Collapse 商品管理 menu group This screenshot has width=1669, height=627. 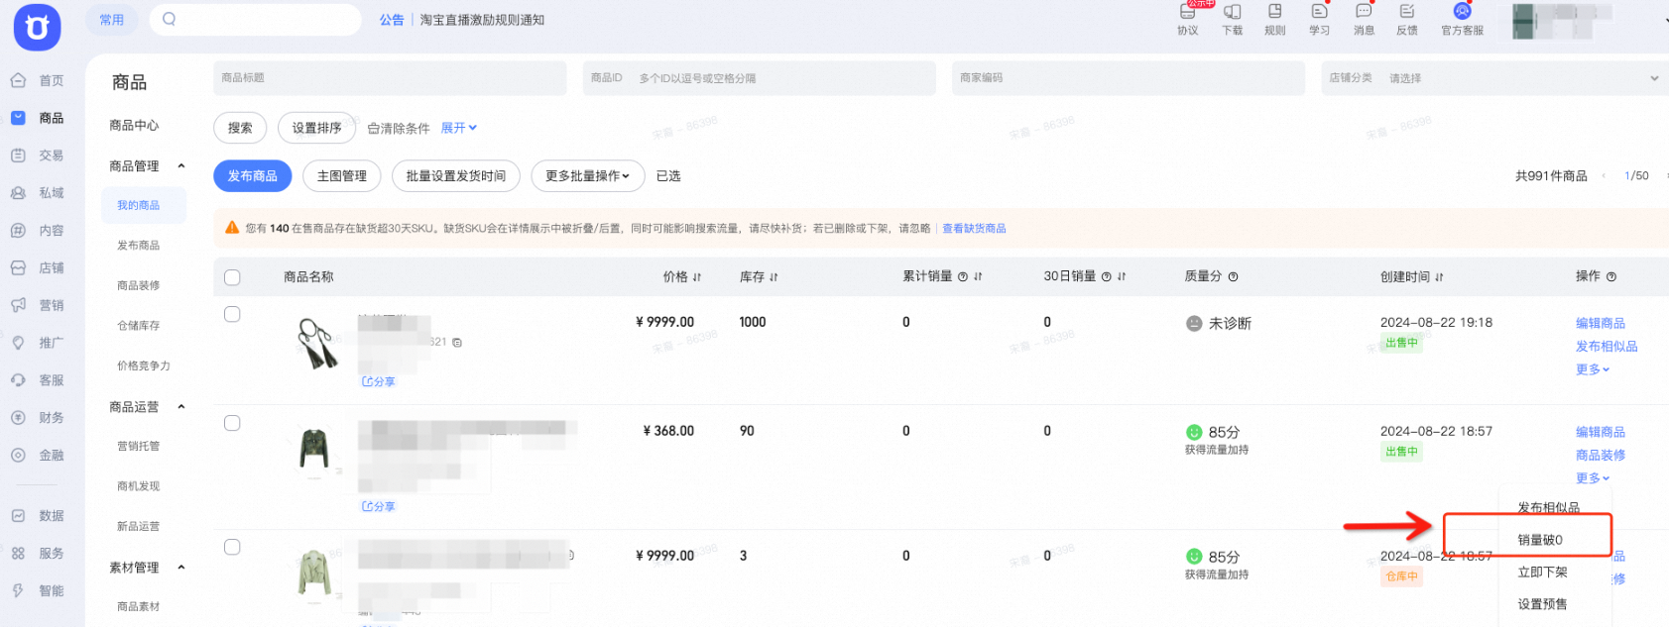click(x=181, y=166)
